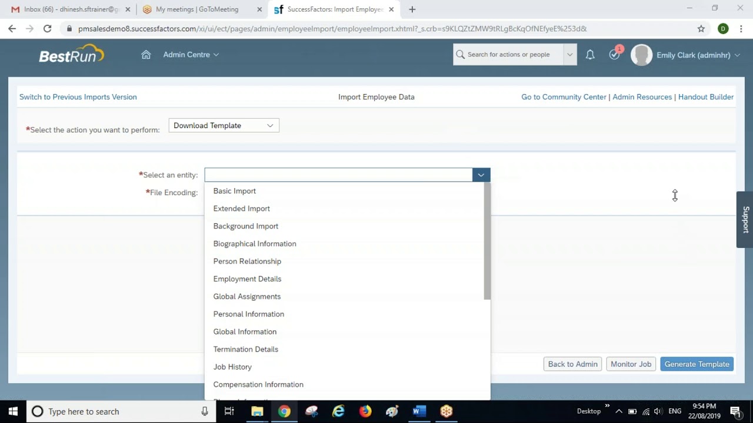The width and height of the screenshot is (753, 423).
Task: Click the Select an entity input field
Action: 338,174
